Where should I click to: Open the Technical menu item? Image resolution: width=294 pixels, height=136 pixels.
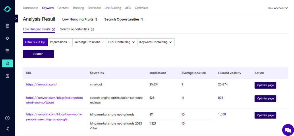point(94,8)
